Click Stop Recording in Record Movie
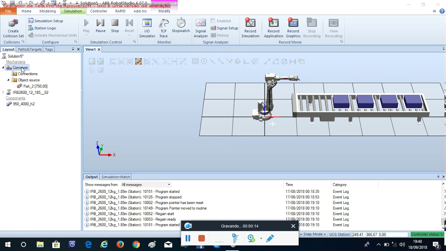446x251 pixels. click(312, 28)
